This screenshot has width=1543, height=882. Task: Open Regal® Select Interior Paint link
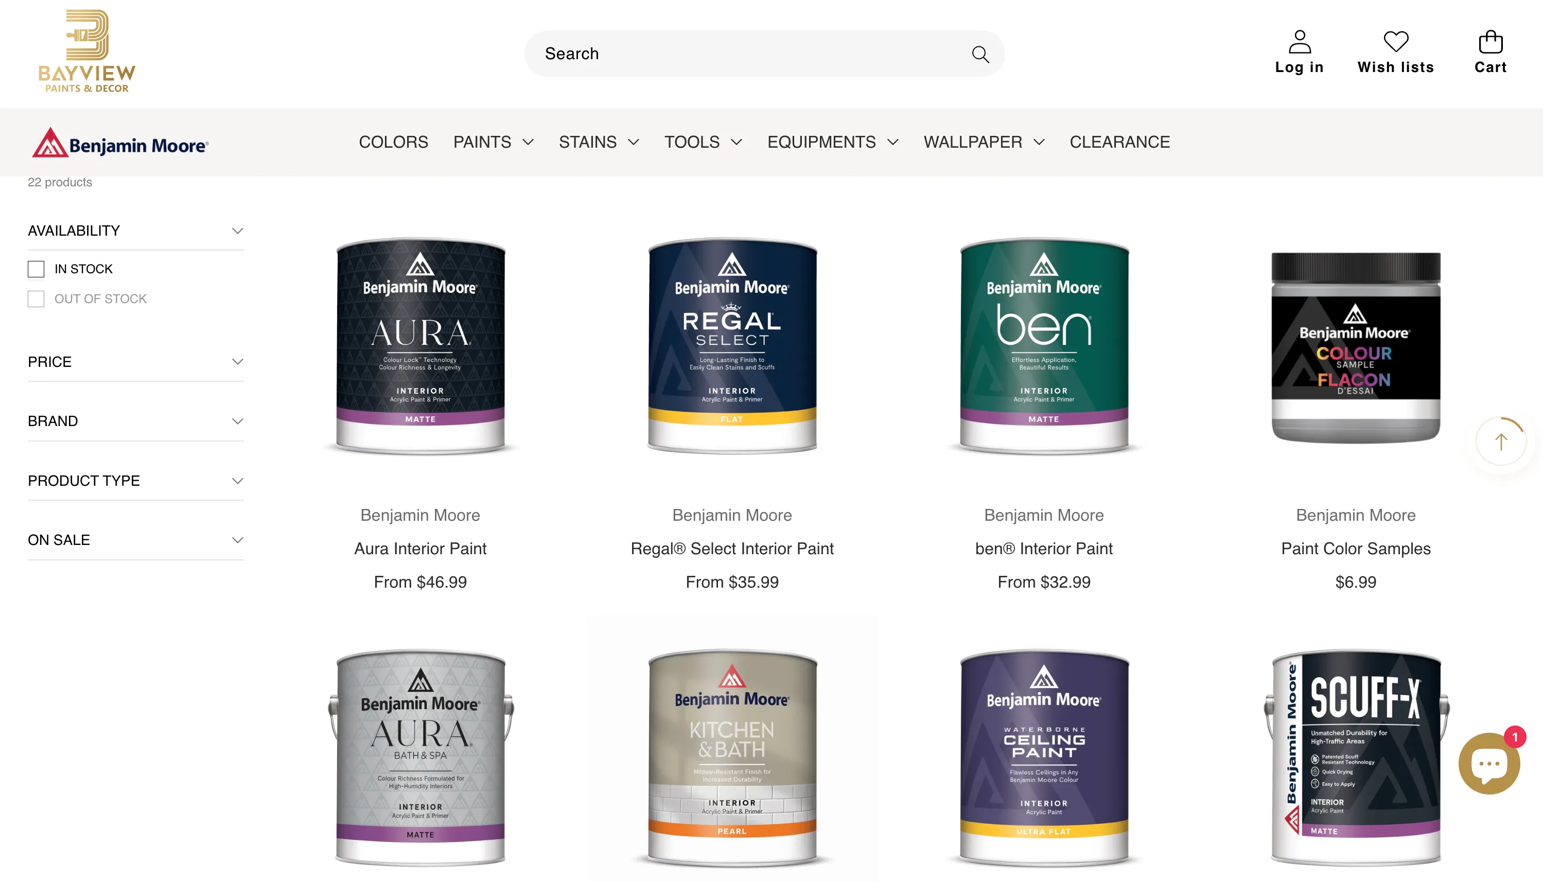(x=732, y=548)
